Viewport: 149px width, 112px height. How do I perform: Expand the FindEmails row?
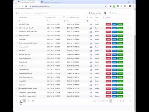point(17,39)
